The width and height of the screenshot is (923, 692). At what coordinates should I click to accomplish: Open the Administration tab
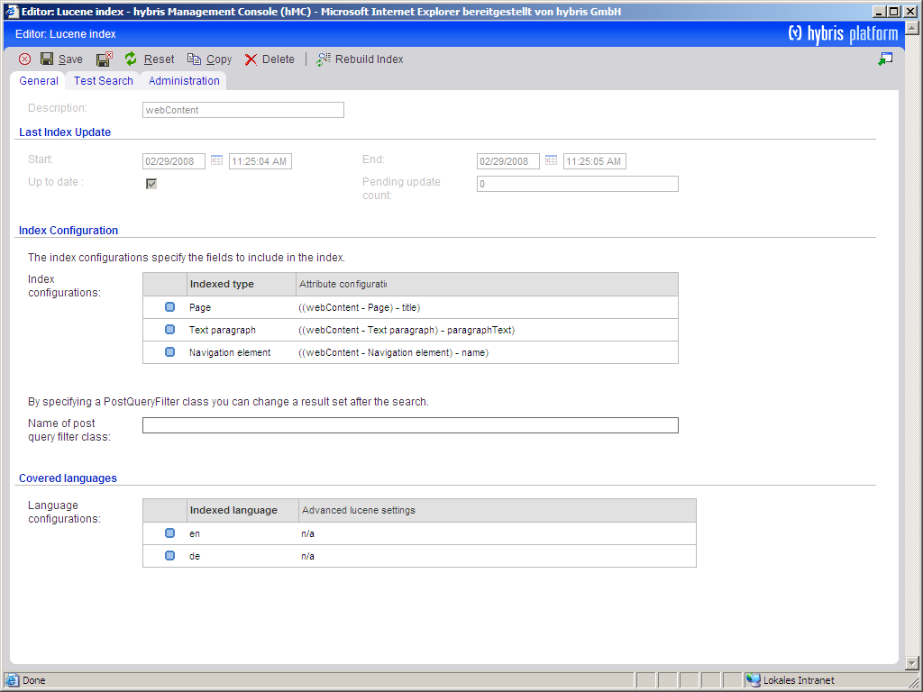(x=184, y=81)
